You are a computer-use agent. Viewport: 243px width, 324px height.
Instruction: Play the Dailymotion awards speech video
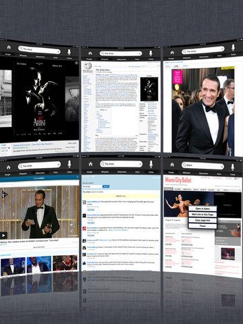click(x=3, y=236)
